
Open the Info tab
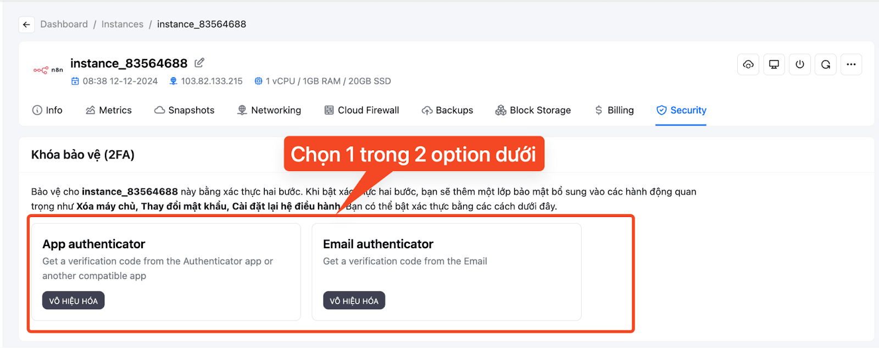click(47, 110)
